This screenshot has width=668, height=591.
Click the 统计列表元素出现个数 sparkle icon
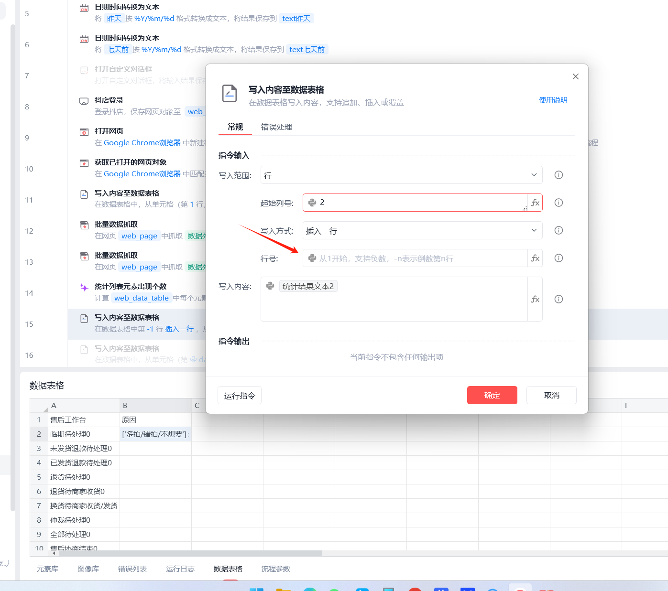point(84,288)
